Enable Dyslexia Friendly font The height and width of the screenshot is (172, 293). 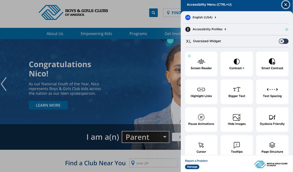(x=272, y=120)
